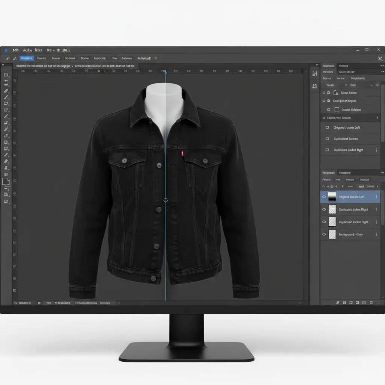Viewport: 385px width, 385px height.
Task: Click the upper icon in the collapsed panel dock
Action: (314, 74)
